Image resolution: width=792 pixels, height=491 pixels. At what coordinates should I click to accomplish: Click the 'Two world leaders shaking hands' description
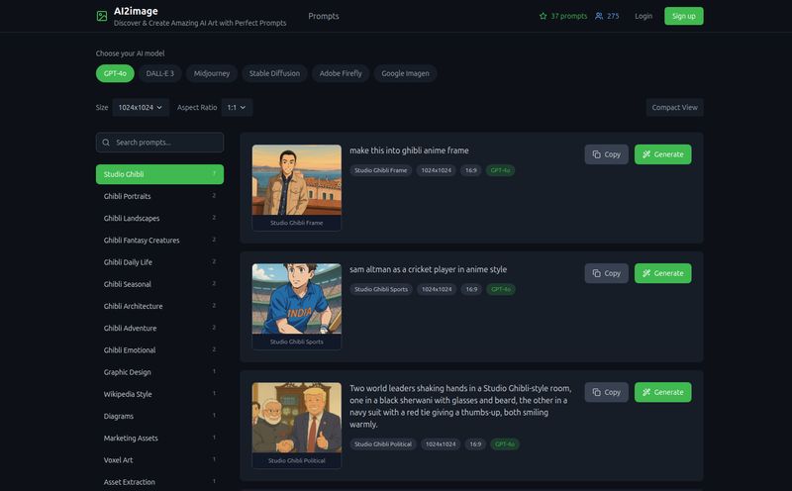(460, 406)
